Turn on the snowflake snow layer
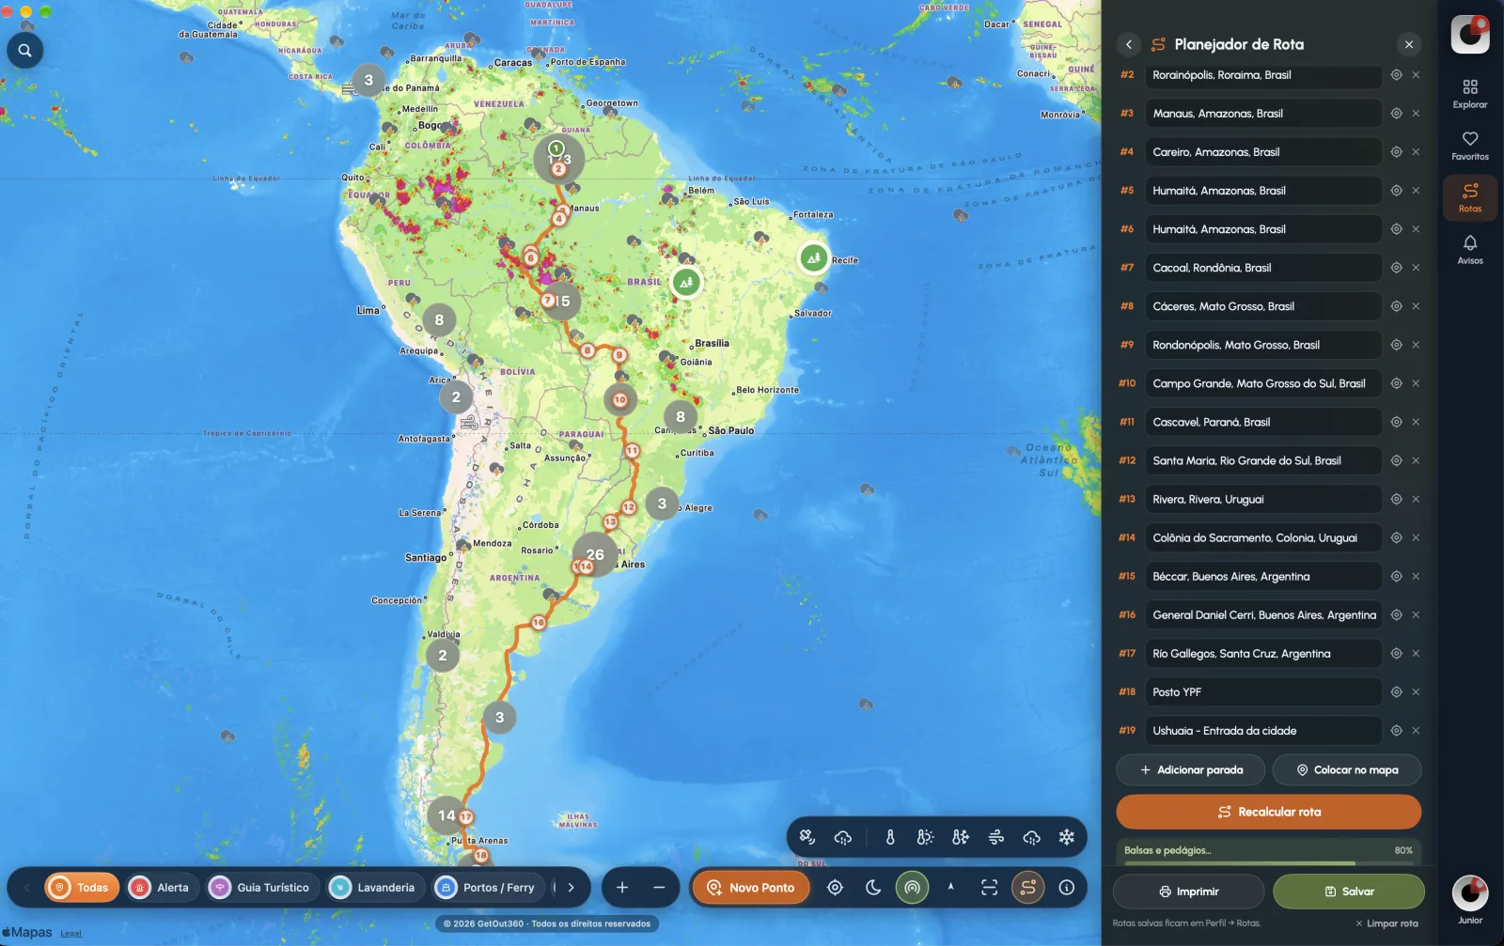Viewport: 1504px width, 946px height. [1067, 837]
